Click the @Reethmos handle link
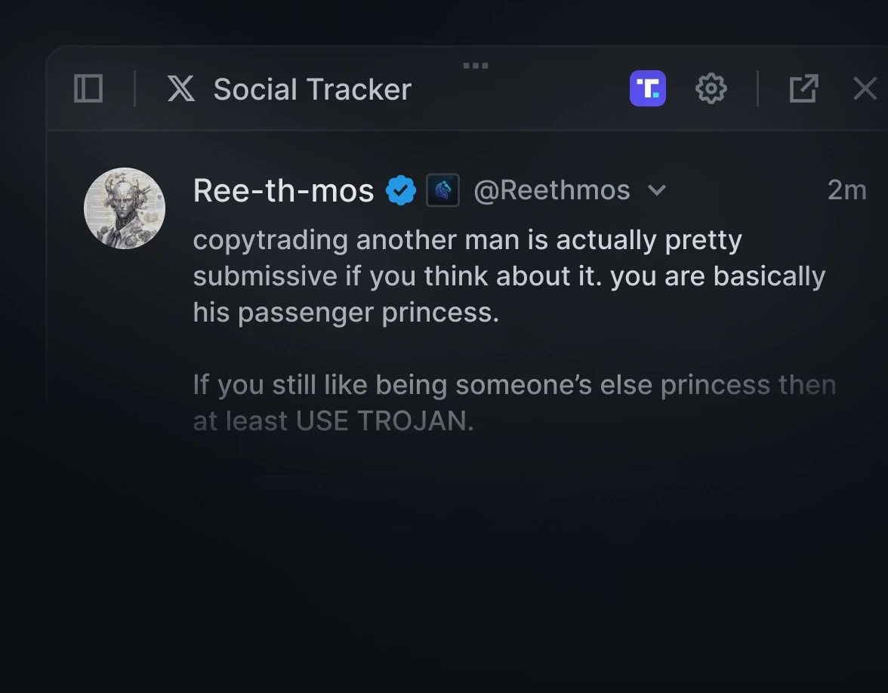This screenshot has height=693, width=888. point(552,190)
